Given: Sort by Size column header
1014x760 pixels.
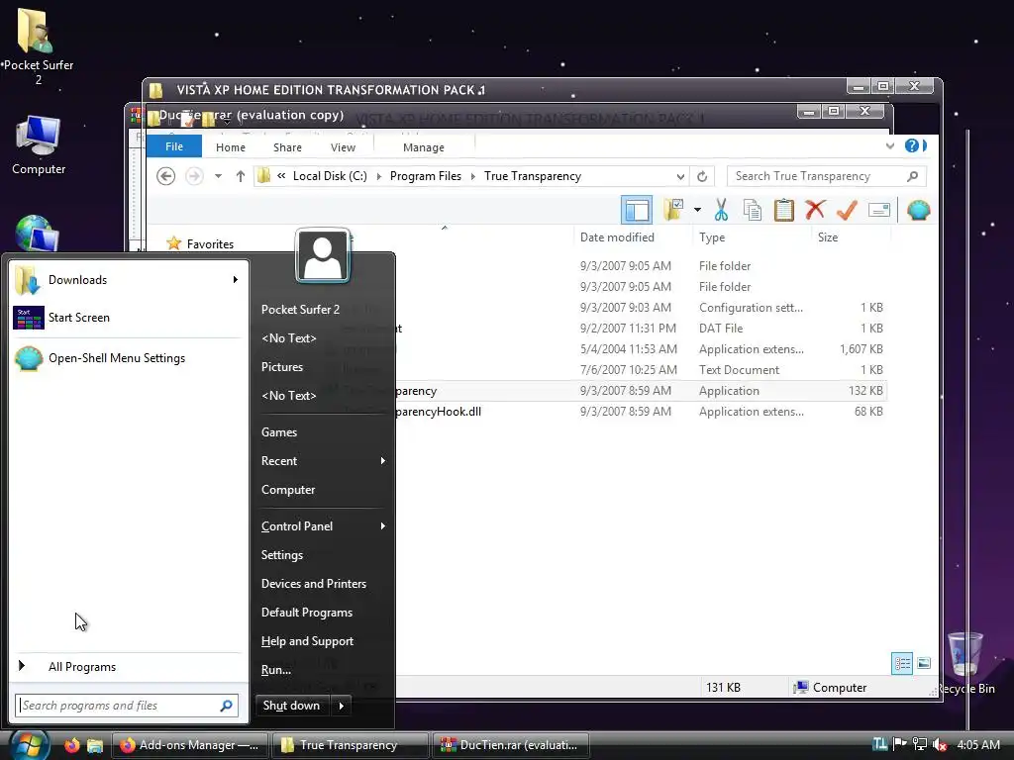Looking at the screenshot, I should click(x=828, y=237).
